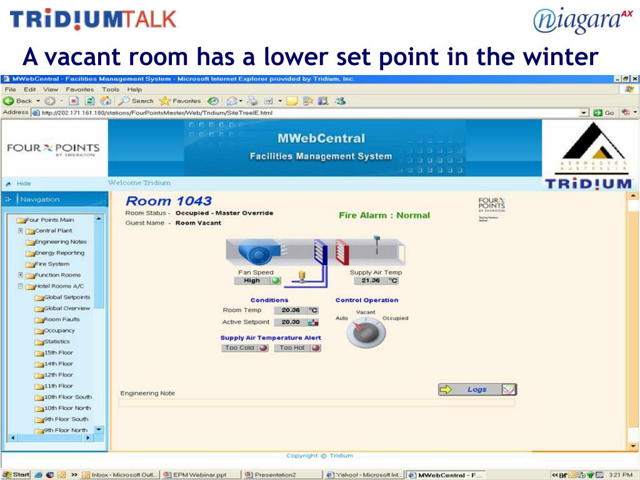The height and width of the screenshot is (480, 640).
Task: Click the Too Cold red alert indicator
Action: point(263,347)
